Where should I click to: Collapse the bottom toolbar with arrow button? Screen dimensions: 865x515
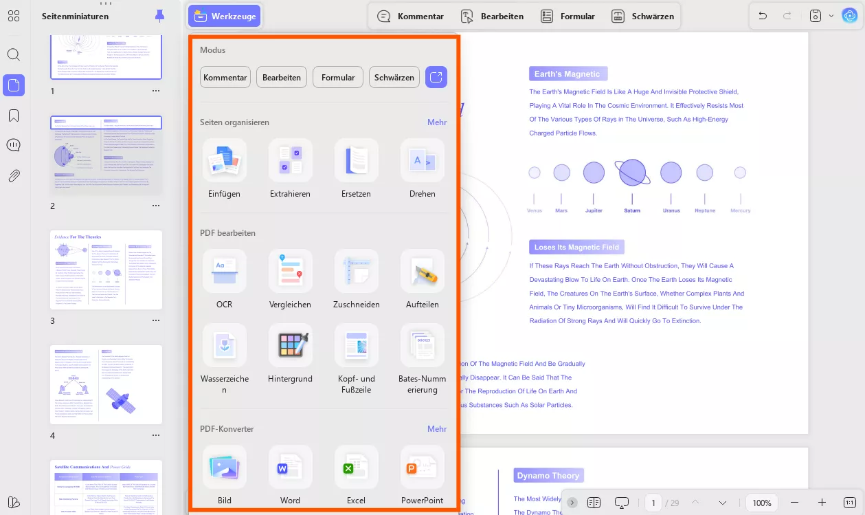click(x=572, y=503)
